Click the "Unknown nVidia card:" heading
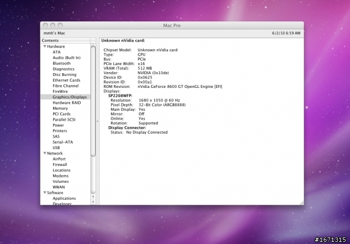Image resolution: width=350 pixels, height=244 pixels. coord(123,40)
